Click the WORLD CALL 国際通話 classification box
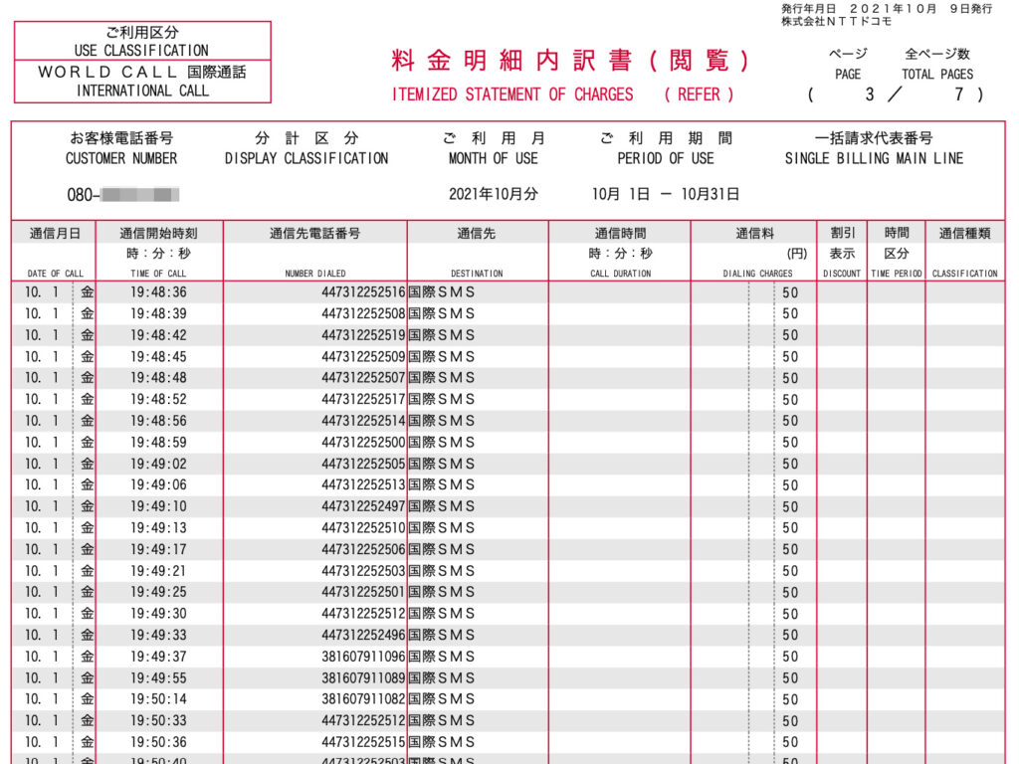Viewport: 1019px width, 764px height. pyautogui.click(x=142, y=82)
